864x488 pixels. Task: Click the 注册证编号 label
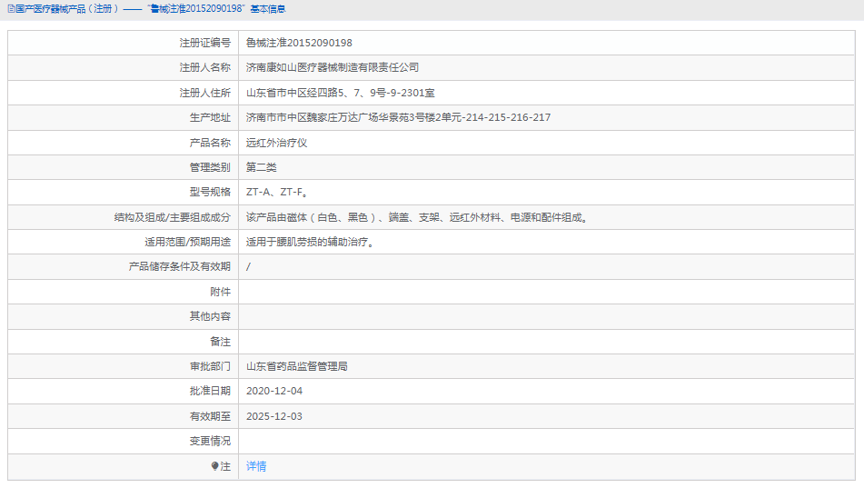[x=205, y=43]
